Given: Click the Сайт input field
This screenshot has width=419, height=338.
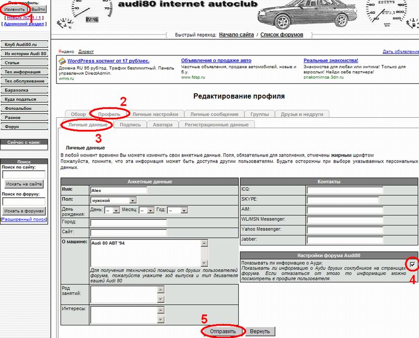Looking at the screenshot, I should (128, 232).
